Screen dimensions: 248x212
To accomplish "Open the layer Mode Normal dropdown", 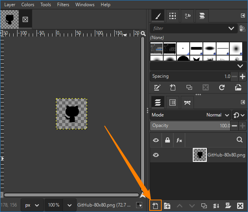I will [190, 115].
